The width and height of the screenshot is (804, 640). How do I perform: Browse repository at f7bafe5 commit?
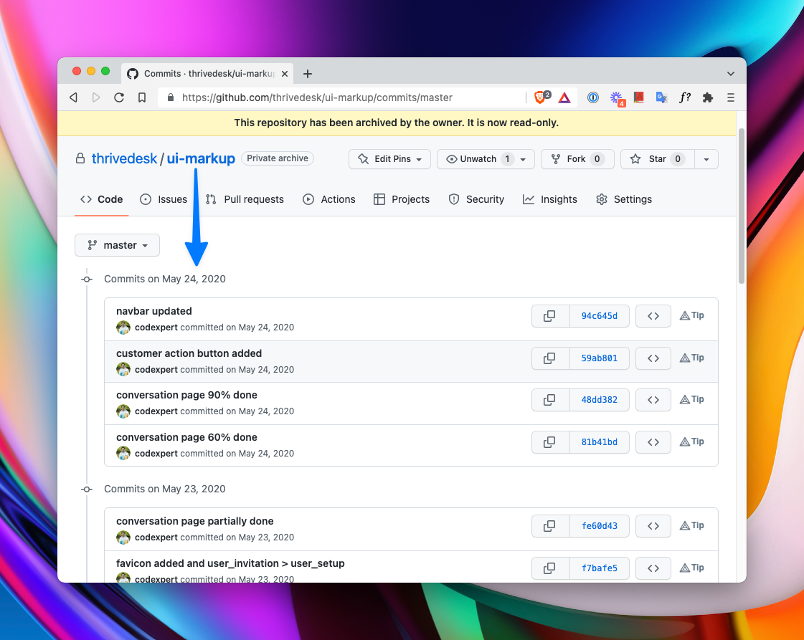click(x=653, y=568)
